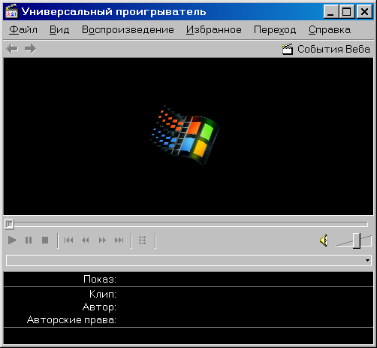
Task: Open the Избранное menu
Action: (214, 30)
